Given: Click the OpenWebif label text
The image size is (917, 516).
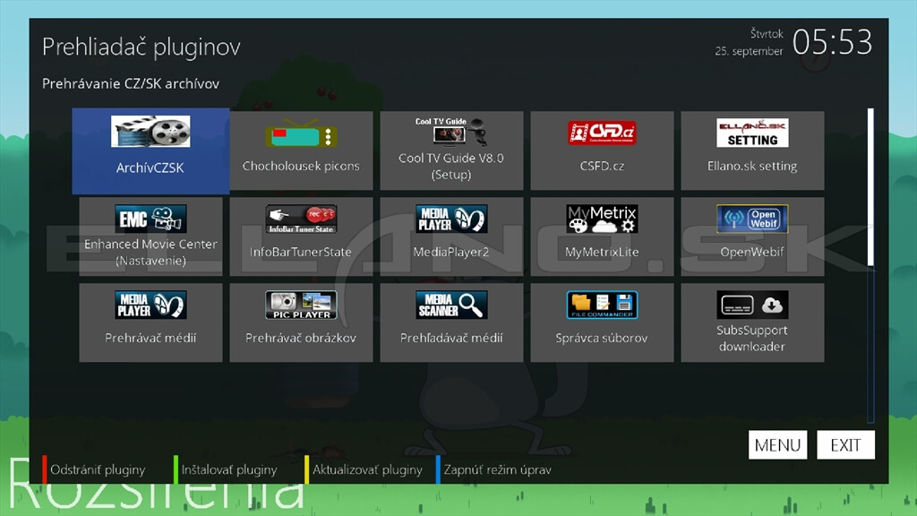Looking at the screenshot, I should click(x=752, y=252).
